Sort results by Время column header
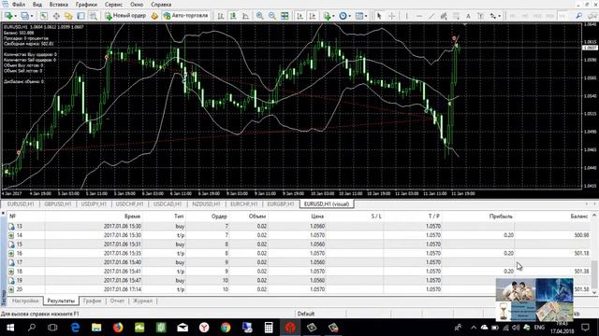 tap(132, 217)
